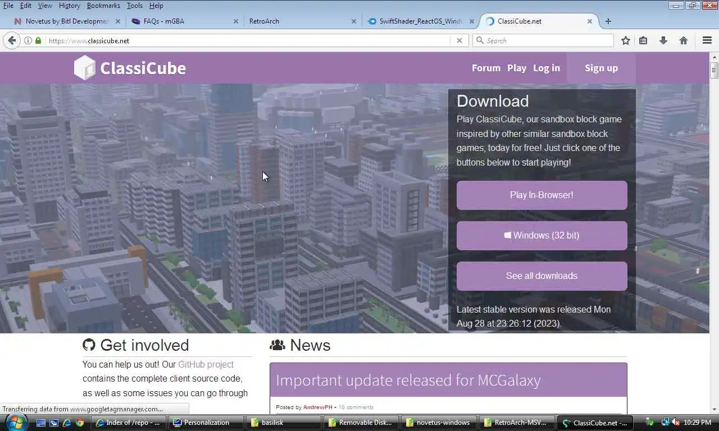Click the Show Desktop quick launch icon
The image size is (719, 431).
[41, 423]
